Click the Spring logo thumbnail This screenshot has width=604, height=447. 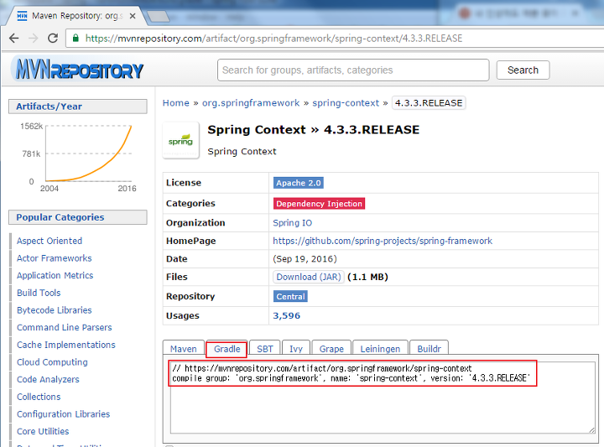(180, 141)
